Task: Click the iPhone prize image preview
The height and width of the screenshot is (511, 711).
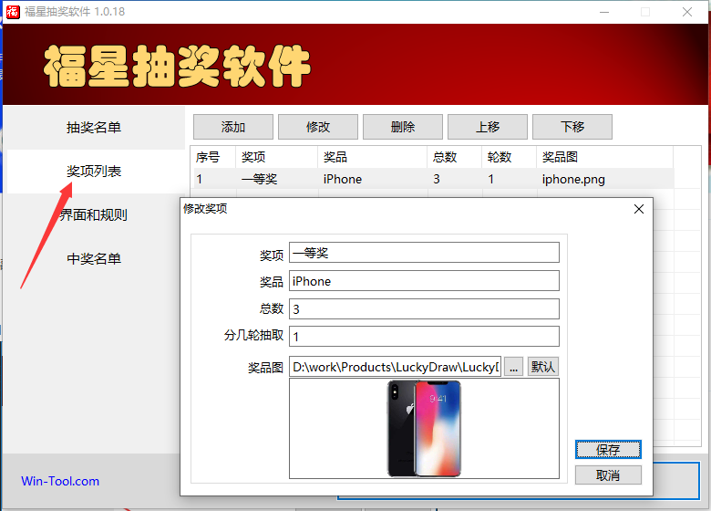Action: tap(424, 429)
